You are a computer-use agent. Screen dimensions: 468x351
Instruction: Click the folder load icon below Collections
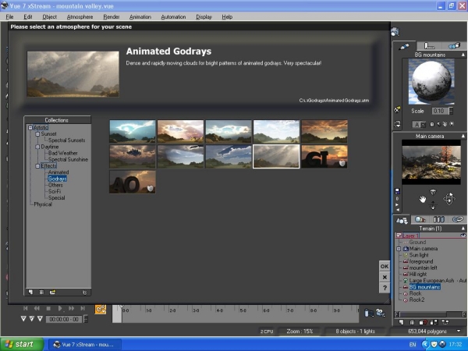tap(52, 292)
